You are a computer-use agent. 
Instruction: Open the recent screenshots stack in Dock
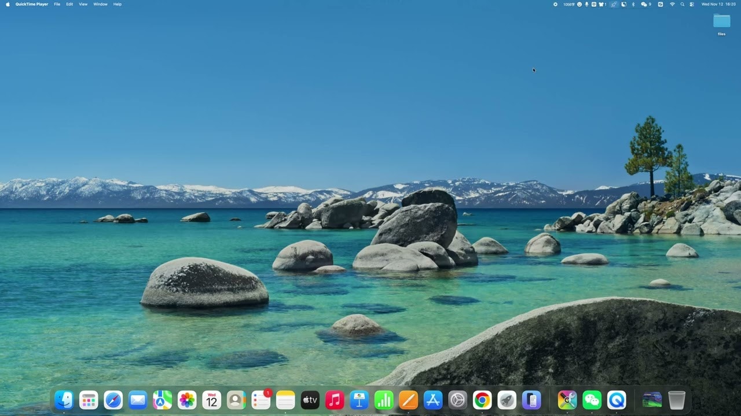652,400
